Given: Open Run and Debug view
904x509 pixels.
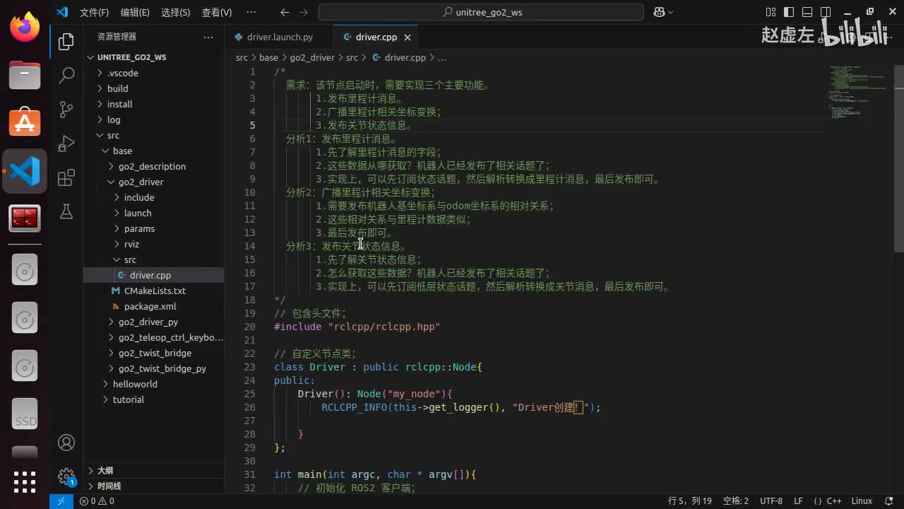Looking at the screenshot, I should pyautogui.click(x=66, y=144).
